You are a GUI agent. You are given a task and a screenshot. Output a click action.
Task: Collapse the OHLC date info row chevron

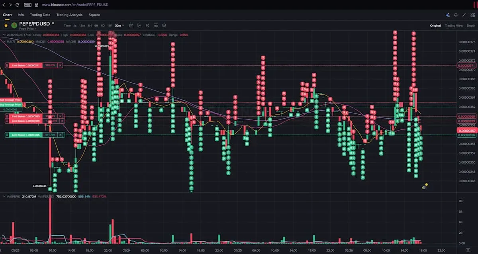(4, 35)
